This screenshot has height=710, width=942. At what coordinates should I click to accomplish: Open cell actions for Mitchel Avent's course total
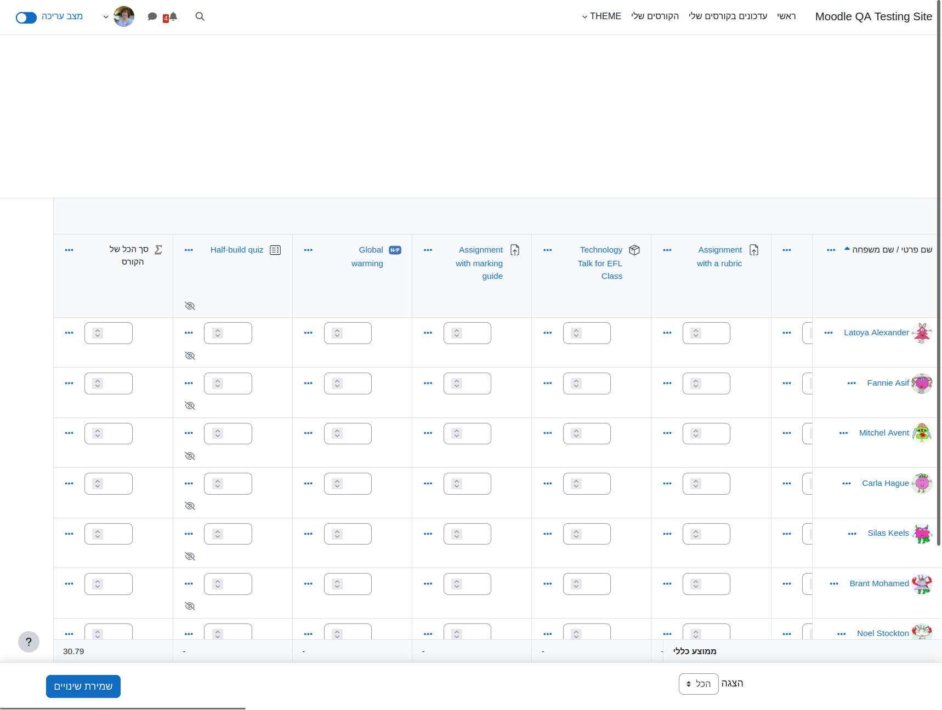tap(69, 433)
